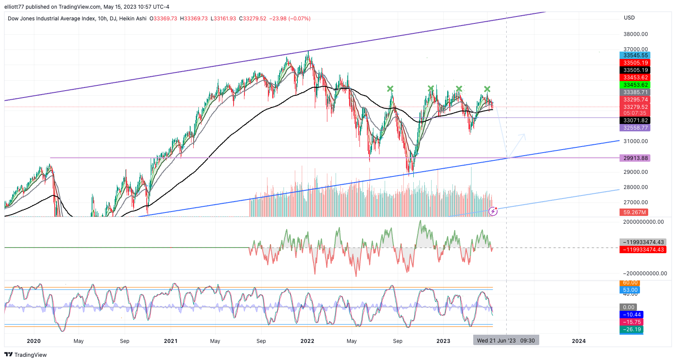Click the 59.267M volume label
Image resolution: width=676 pixels, height=362 pixels.
634,212
